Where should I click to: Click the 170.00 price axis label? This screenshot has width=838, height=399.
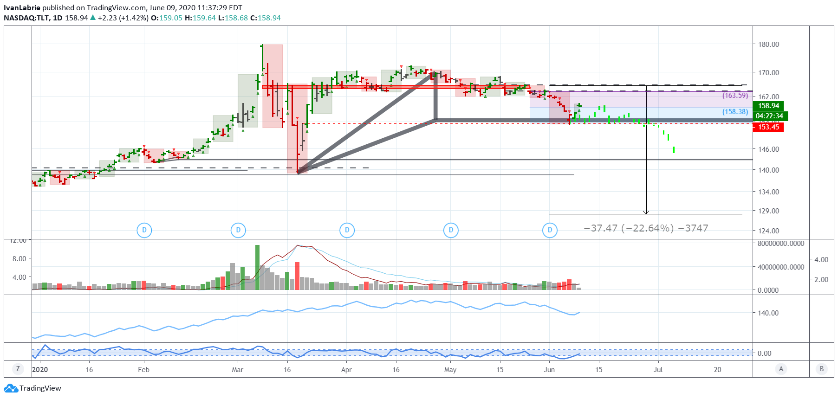point(768,73)
